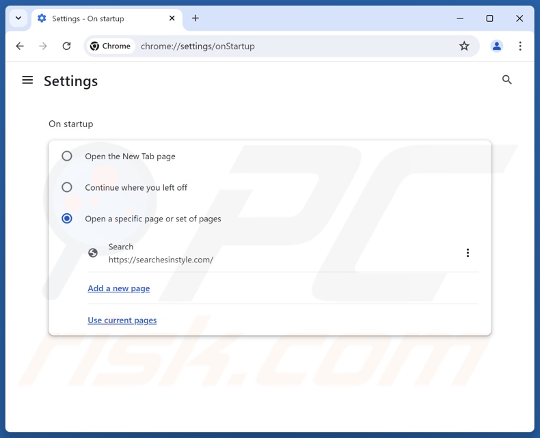
Task: Open the Settings hamburger menu
Action: (27, 81)
